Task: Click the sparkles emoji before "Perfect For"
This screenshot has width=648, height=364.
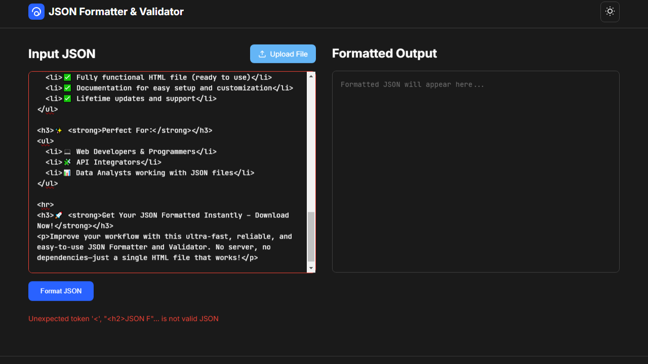Action: tap(59, 130)
